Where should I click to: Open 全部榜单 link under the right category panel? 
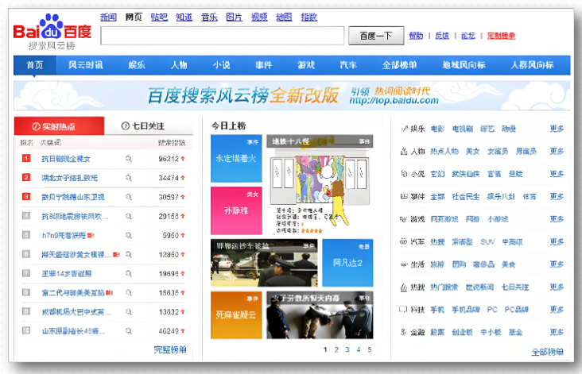(x=548, y=352)
